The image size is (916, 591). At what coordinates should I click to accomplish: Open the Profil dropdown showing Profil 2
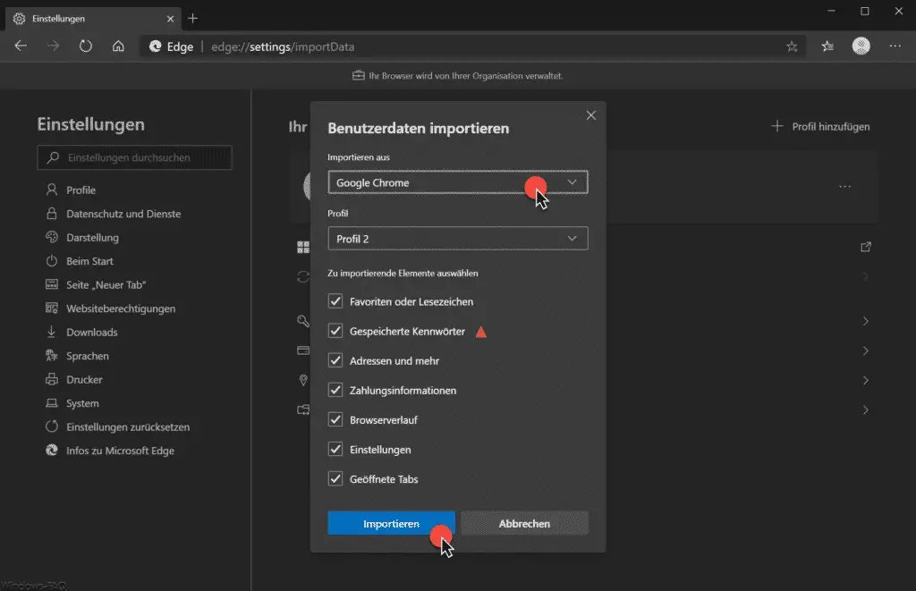458,238
